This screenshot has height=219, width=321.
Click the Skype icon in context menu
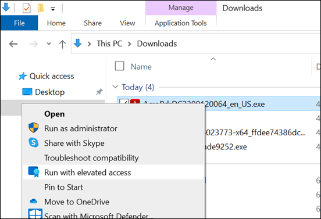(33, 142)
